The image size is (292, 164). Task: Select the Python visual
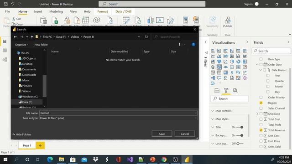click(x=238, y=72)
